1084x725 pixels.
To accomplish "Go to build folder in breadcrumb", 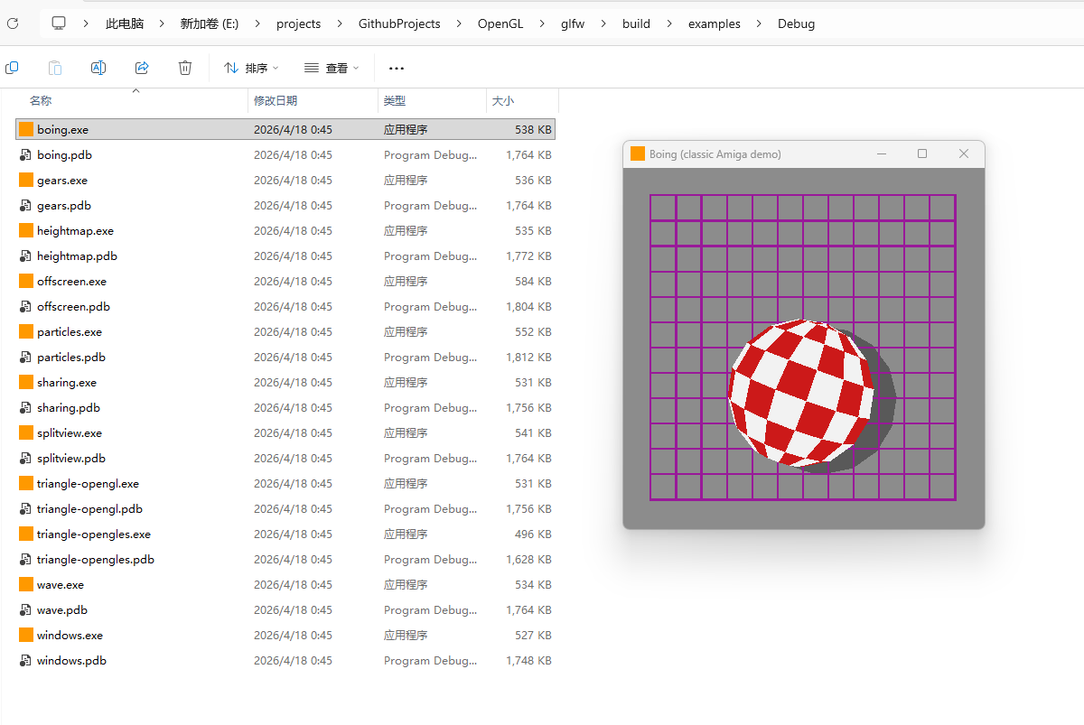I will 636,23.
